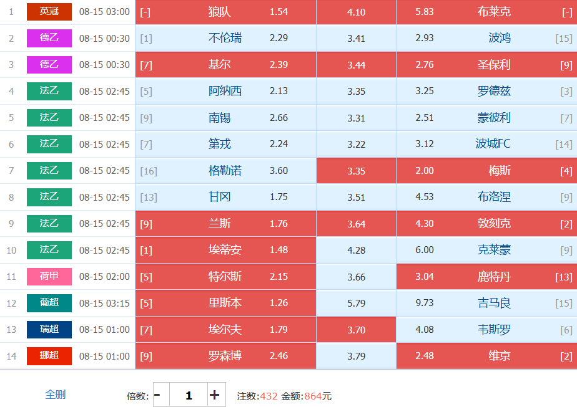This screenshot has height=407, width=577.
Task: Toggle 梅斯 away win odds 2.00
Action: (487, 170)
